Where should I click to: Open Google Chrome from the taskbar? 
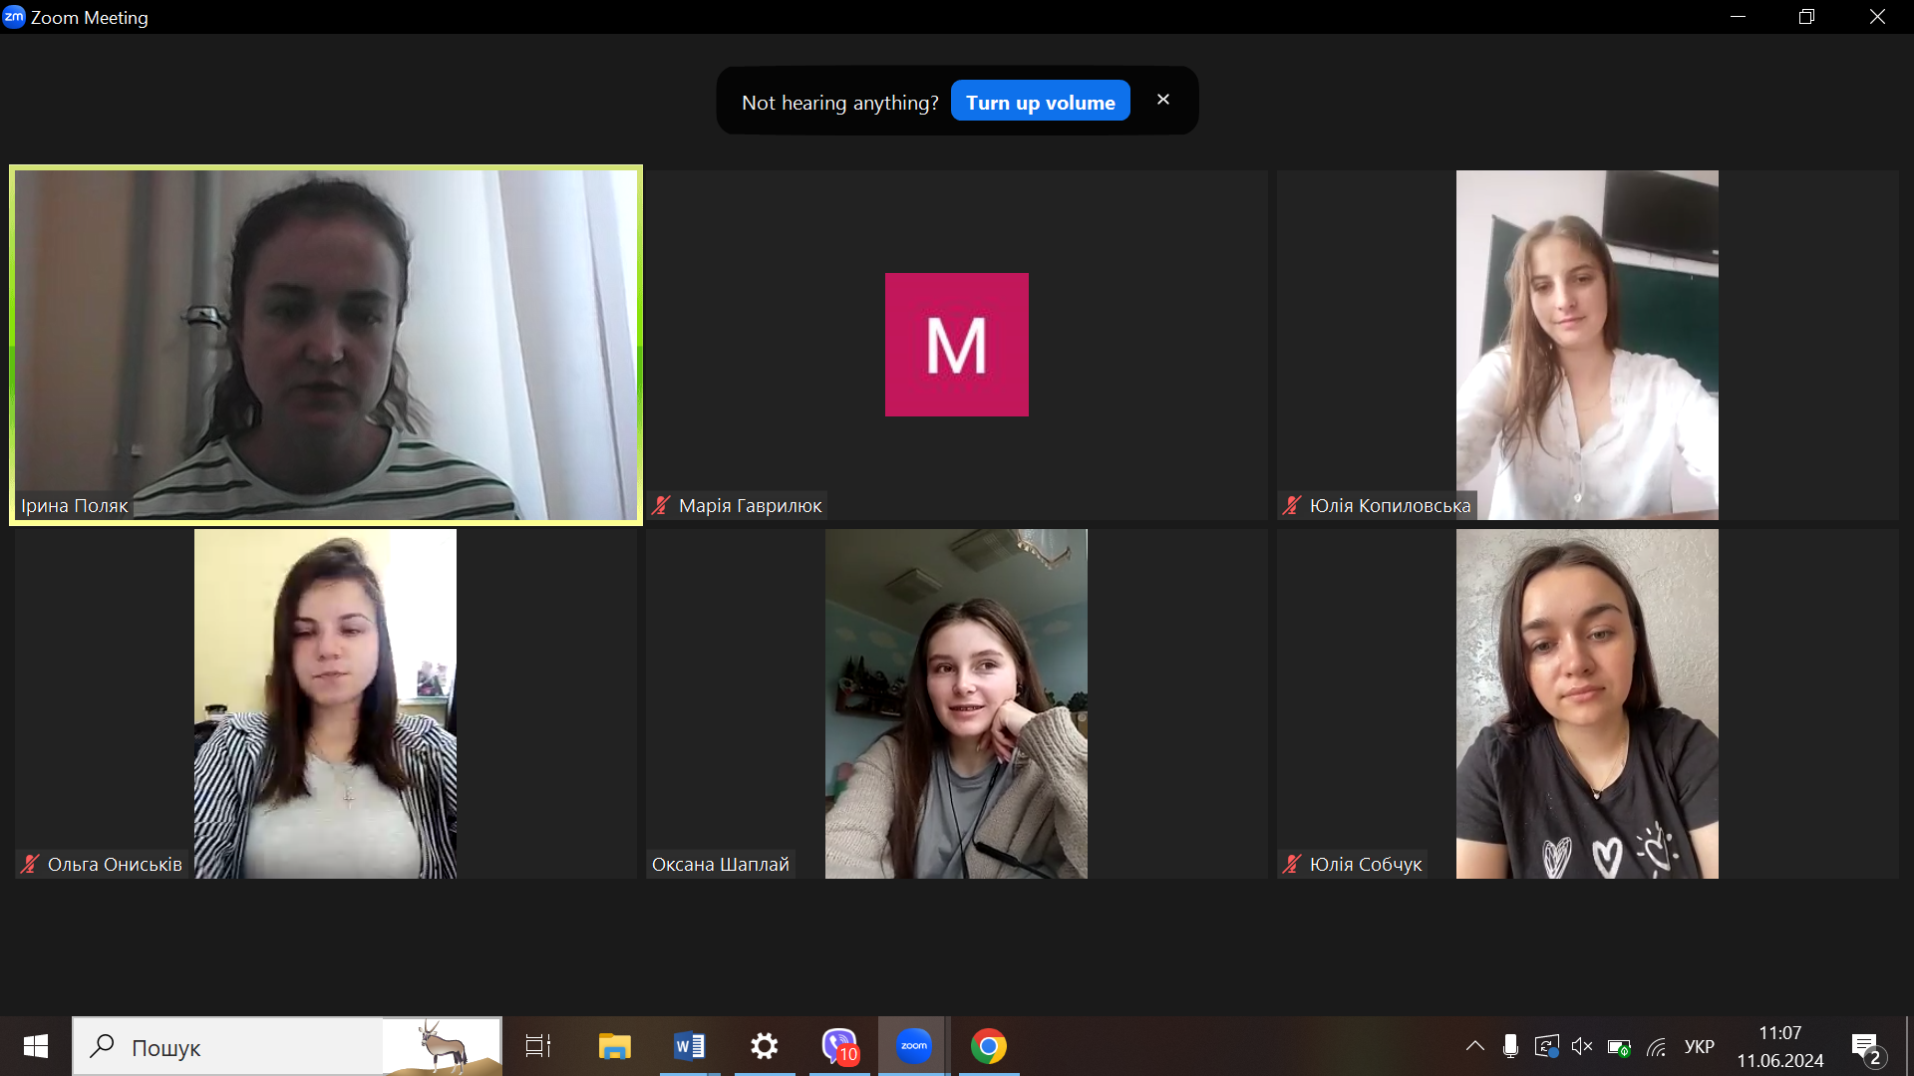click(x=988, y=1046)
